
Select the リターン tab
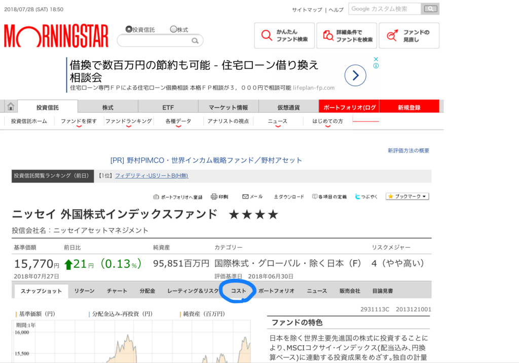tap(85, 291)
